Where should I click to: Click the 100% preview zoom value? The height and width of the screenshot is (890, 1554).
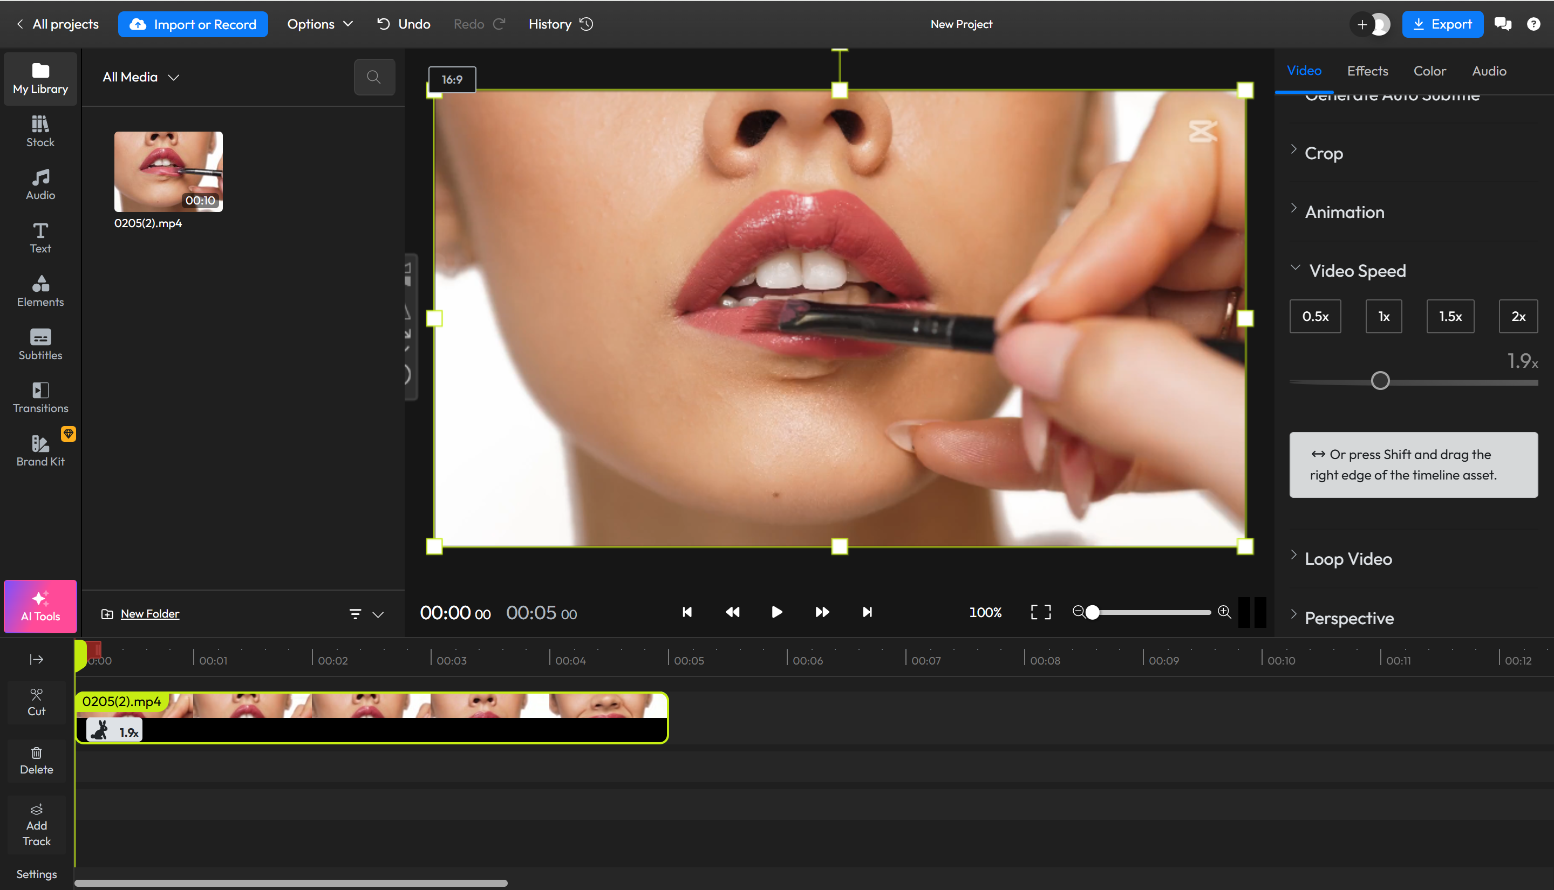coord(985,612)
